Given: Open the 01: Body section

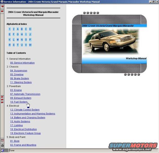Looking at the screenshot, I should [x=15, y=141].
